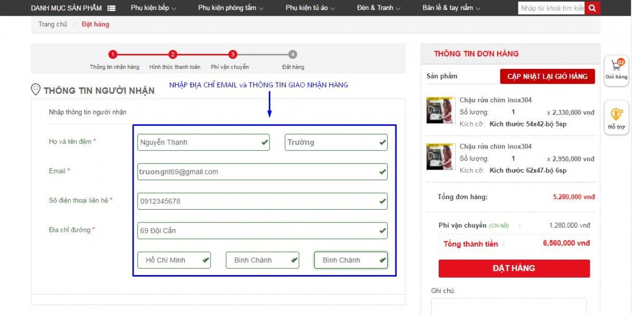Click CẬP NHẬT LẠI GIỎ HÀNG button
632x314 pixels.
(x=547, y=76)
